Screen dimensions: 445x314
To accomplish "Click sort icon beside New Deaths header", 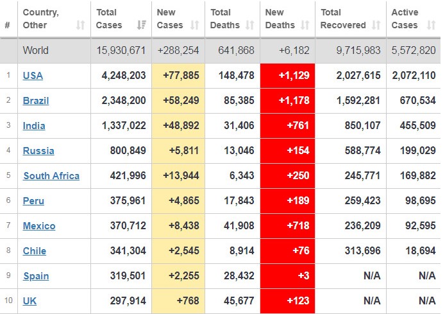I will coord(305,25).
